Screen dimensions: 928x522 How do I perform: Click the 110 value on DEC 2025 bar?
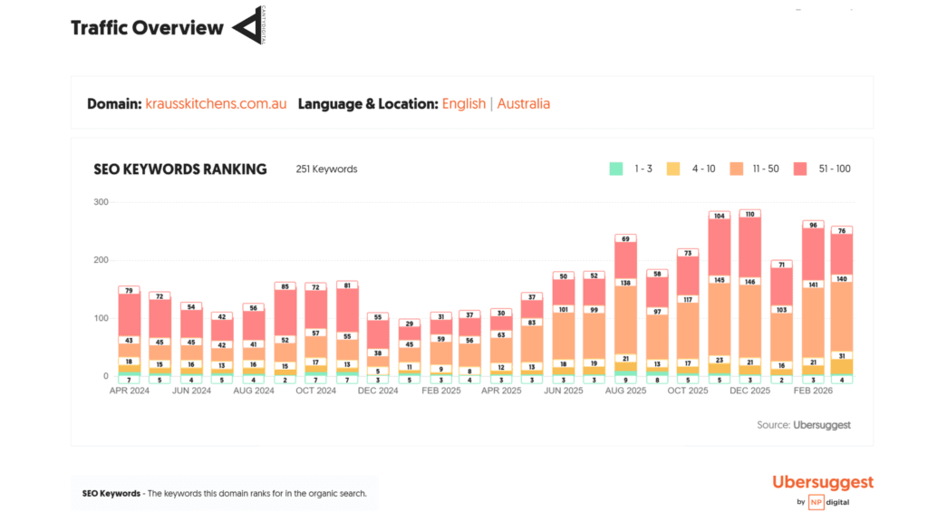pyautogui.click(x=749, y=214)
